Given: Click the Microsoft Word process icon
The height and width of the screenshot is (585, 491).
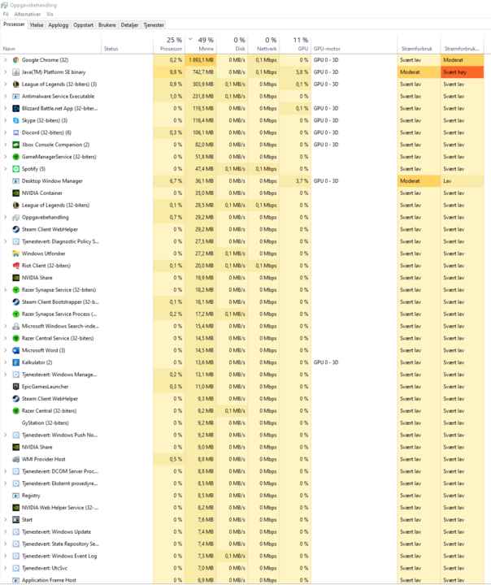Looking at the screenshot, I should point(15,350).
